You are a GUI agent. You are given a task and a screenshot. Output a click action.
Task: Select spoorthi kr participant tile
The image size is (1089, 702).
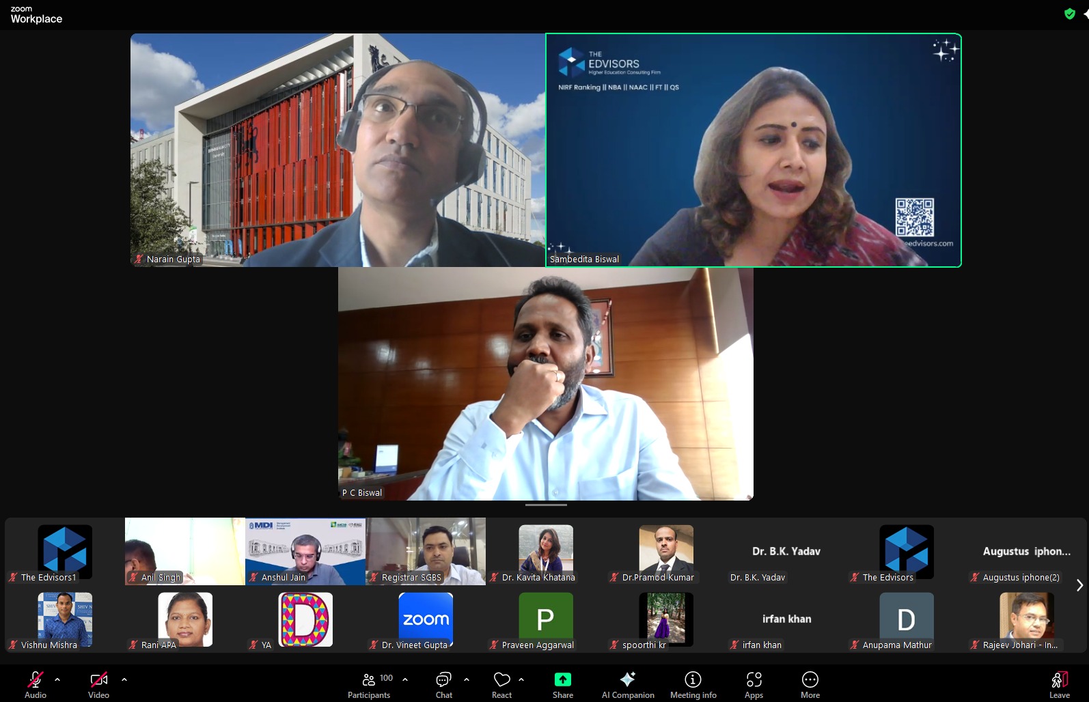666,619
